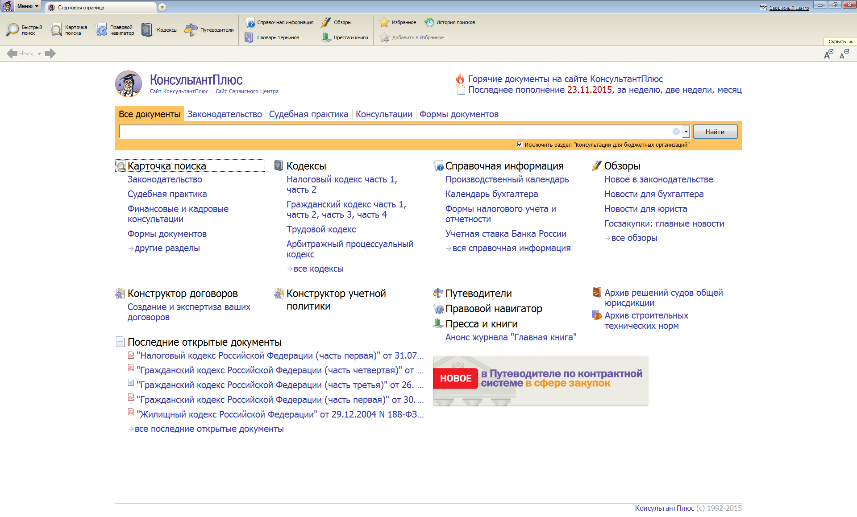The image size is (857, 517).
Task: Select the Стартовая страница window tab
Action: 101,7
